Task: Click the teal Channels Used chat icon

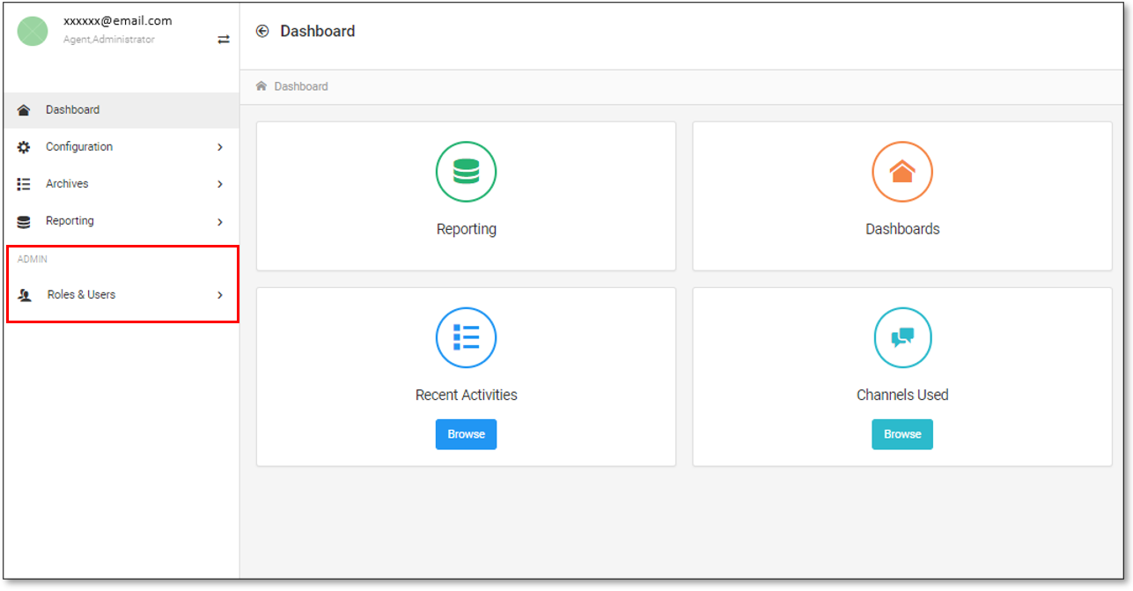Action: coord(901,337)
